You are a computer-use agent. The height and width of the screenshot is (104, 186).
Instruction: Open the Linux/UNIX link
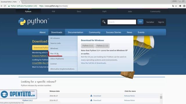coord(37,63)
